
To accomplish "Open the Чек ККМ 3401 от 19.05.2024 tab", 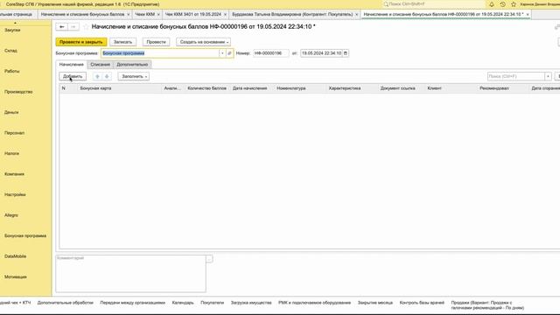I will point(193,14).
